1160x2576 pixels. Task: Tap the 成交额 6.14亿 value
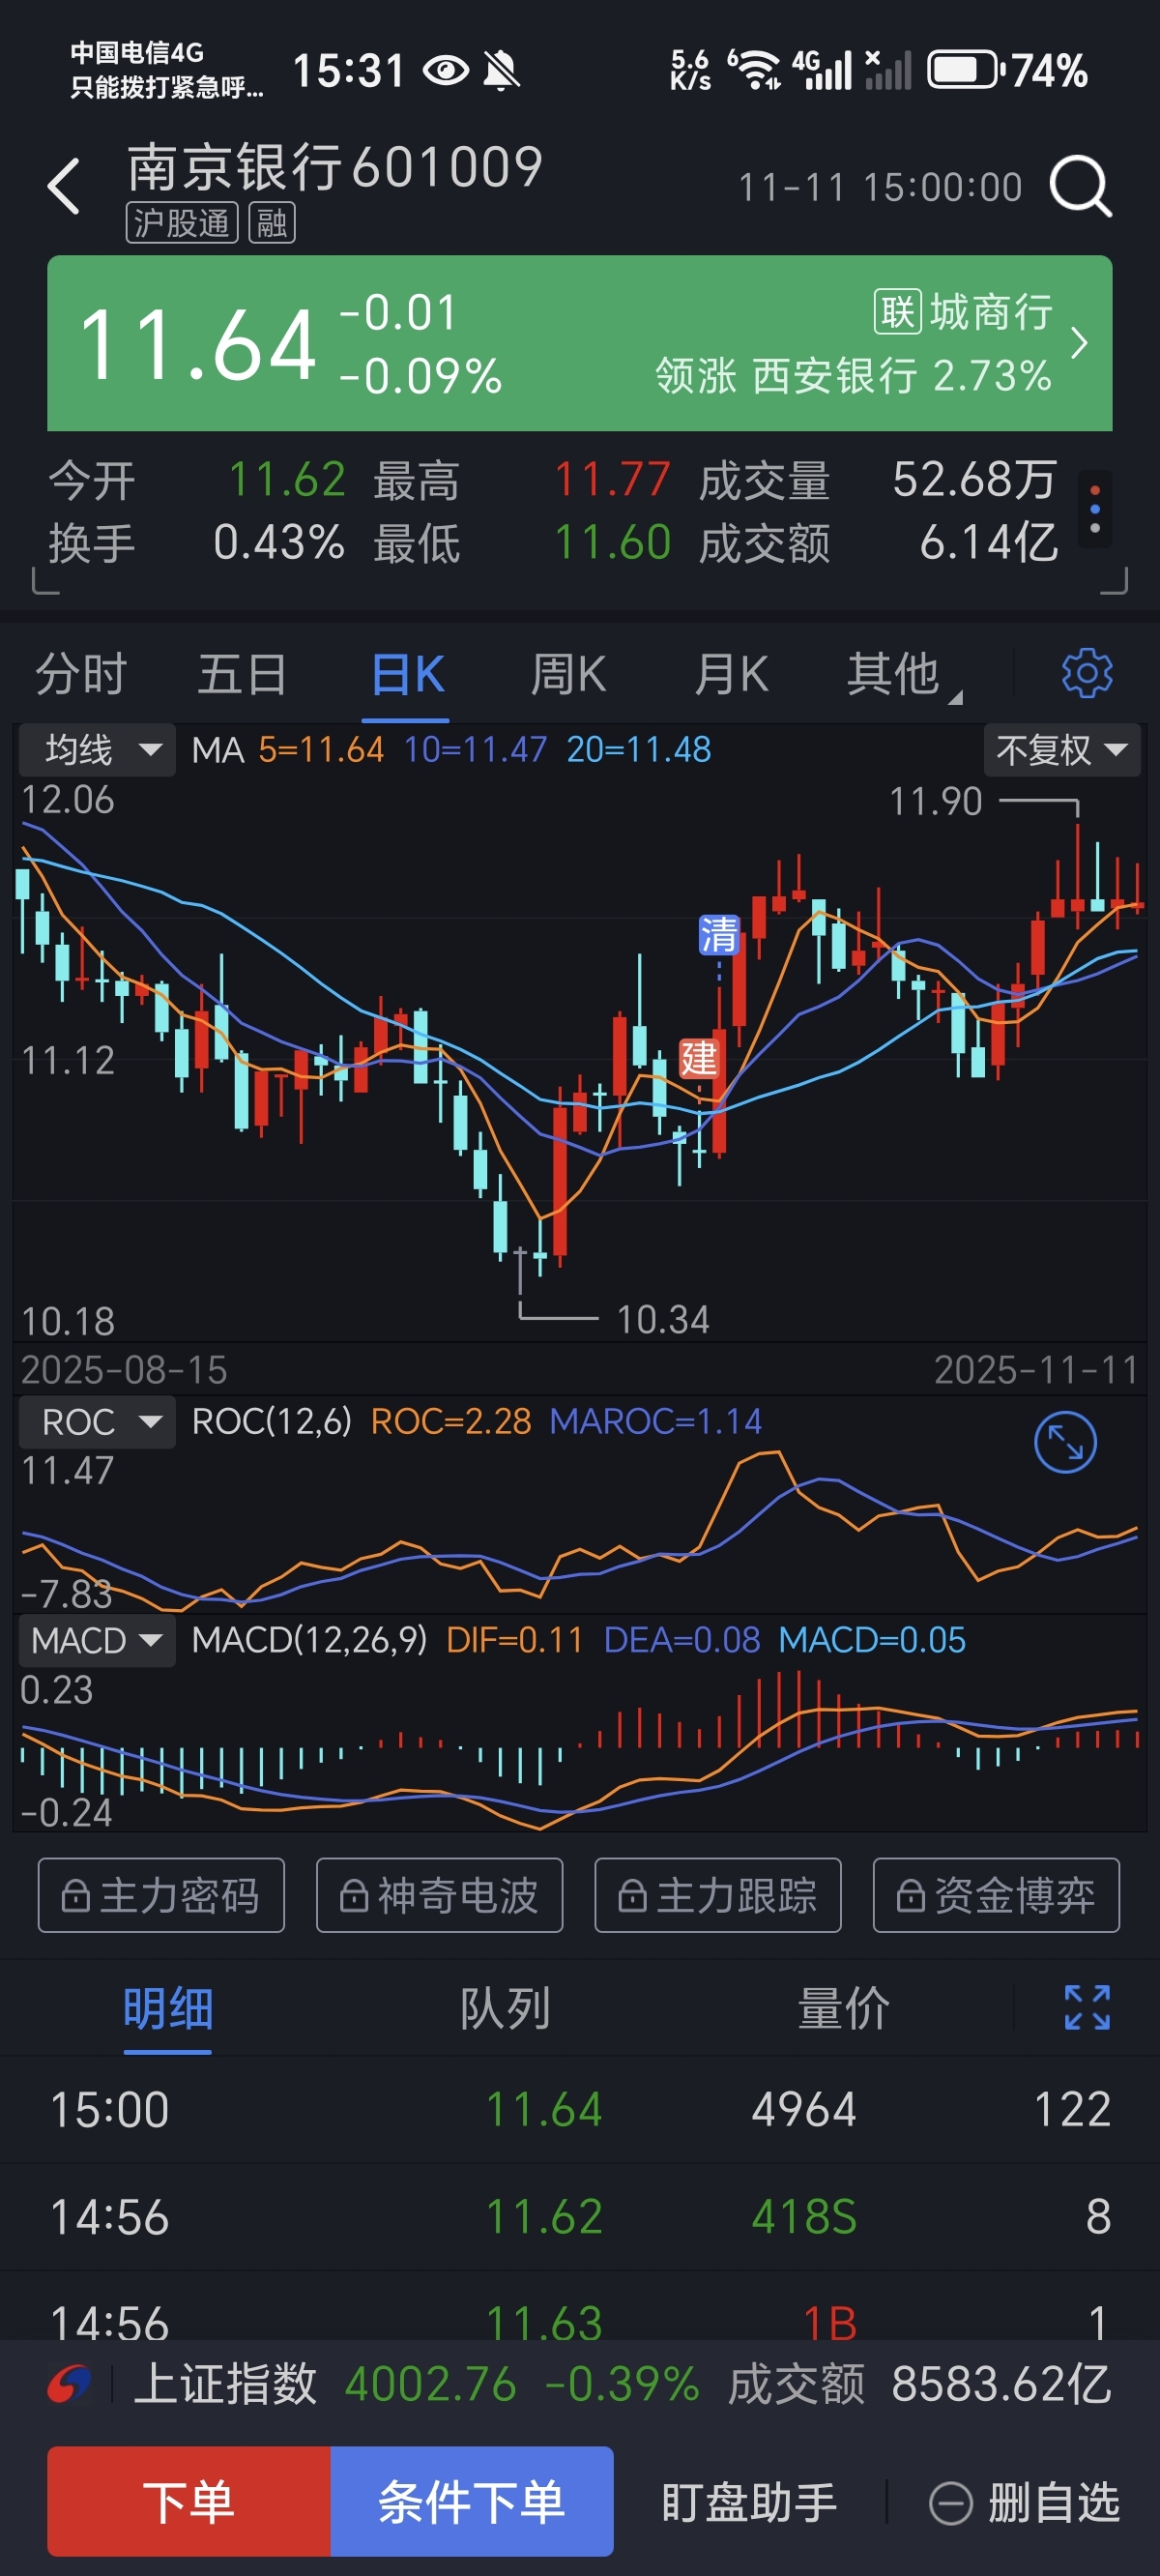pyautogui.click(x=988, y=543)
